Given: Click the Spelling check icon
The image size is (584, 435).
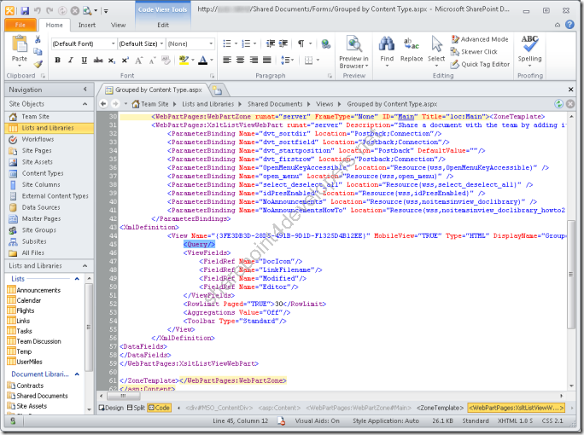Looking at the screenshot, I should tap(529, 44).
